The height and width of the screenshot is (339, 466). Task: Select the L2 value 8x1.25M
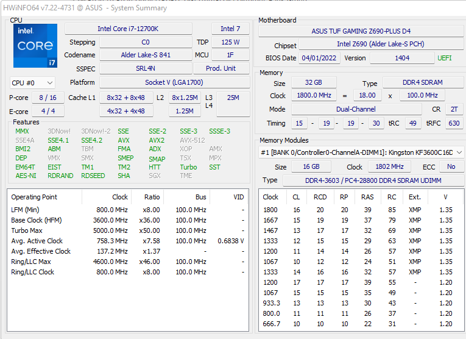pos(185,98)
